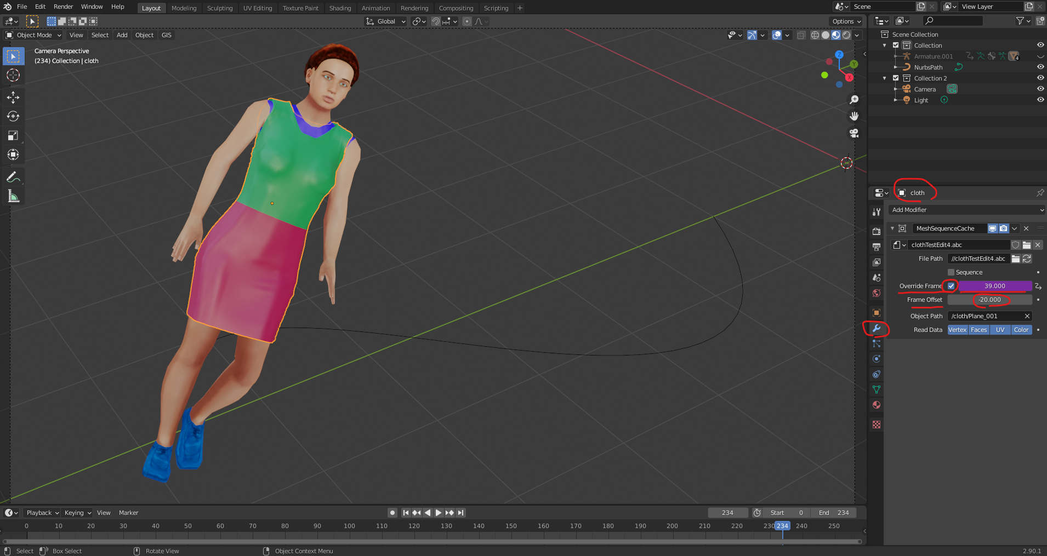This screenshot has width=1047, height=556.
Task: Disable the Override Frame checkbox
Action: pyautogui.click(x=951, y=286)
